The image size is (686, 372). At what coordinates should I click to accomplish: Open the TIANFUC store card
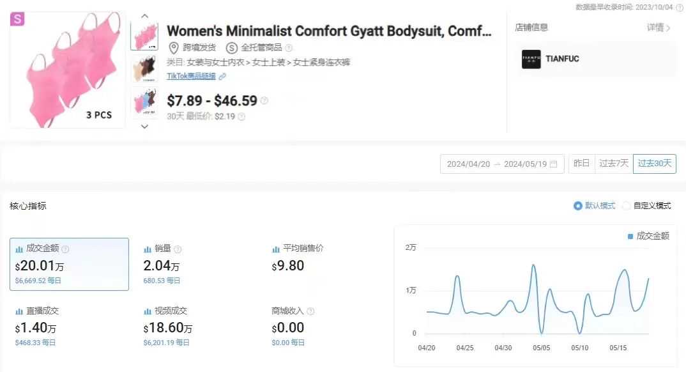coord(595,59)
